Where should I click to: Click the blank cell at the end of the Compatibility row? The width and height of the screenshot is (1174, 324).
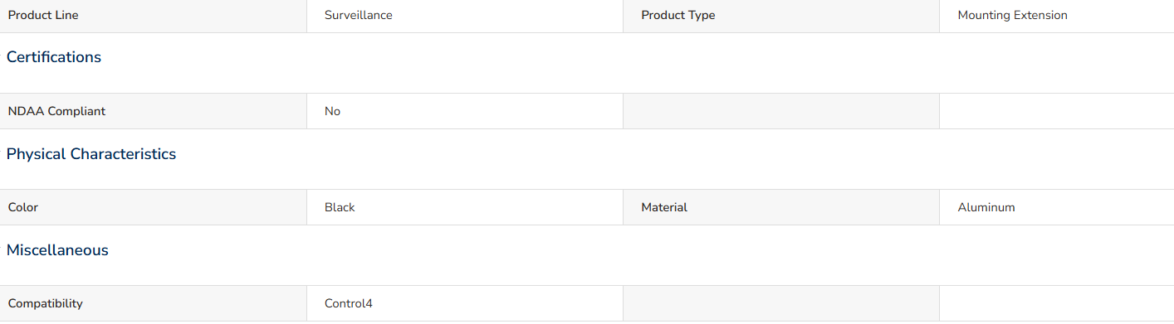click(1057, 303)
